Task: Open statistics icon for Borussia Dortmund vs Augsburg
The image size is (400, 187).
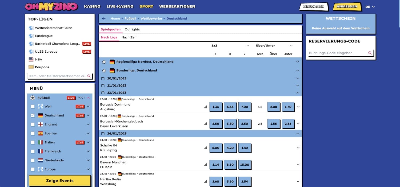Action: (x=206, y=107)
